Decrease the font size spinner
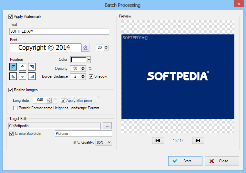The image size is (246, 173). click(106, 49)
